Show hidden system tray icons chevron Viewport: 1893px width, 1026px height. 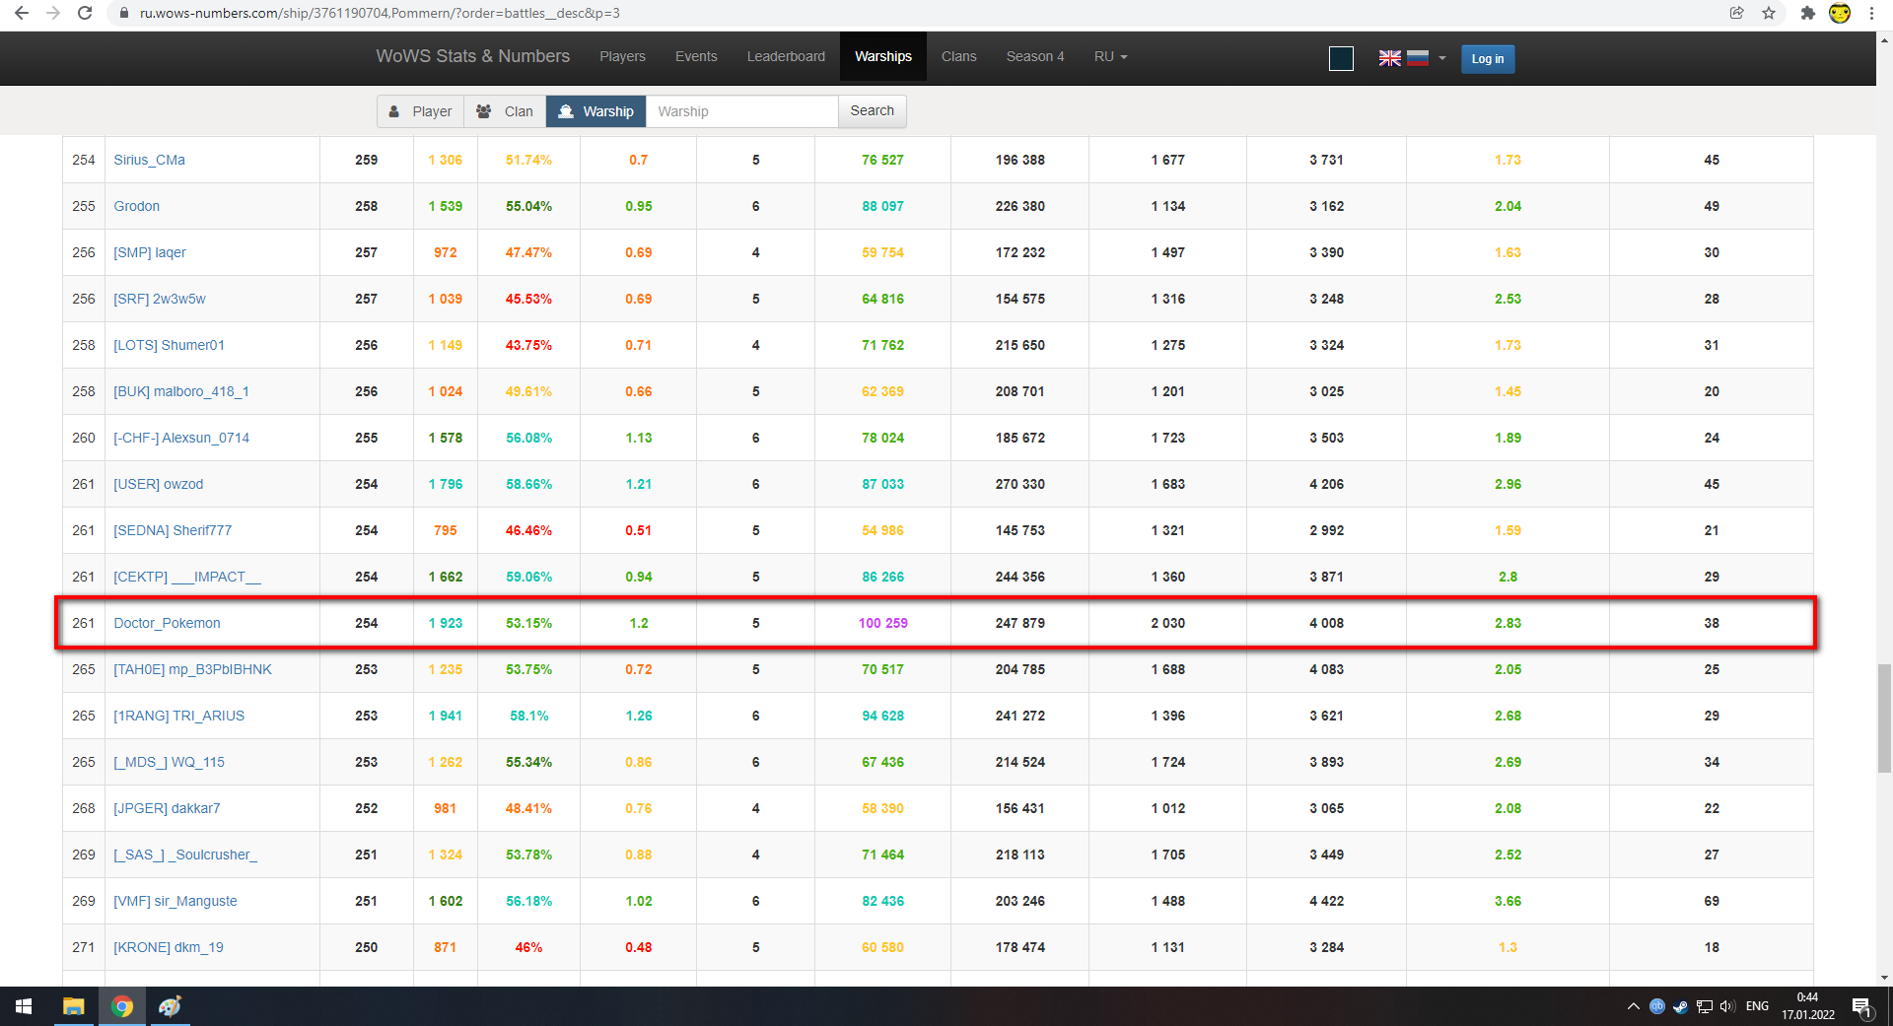coord(1633,1006)
